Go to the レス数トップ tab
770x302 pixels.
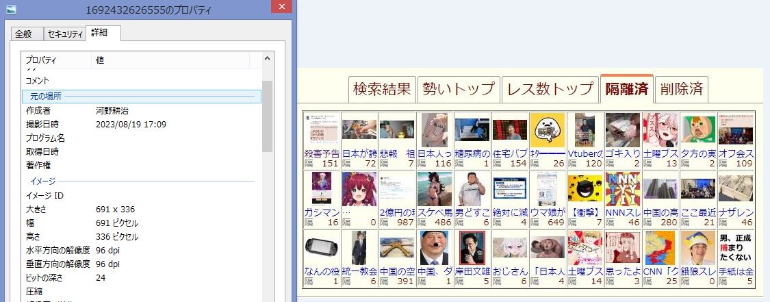(550, 89)
